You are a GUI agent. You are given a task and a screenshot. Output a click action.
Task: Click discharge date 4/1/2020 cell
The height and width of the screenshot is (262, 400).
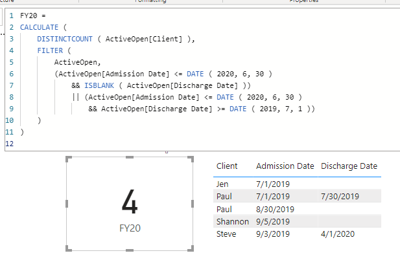point(338,234)
